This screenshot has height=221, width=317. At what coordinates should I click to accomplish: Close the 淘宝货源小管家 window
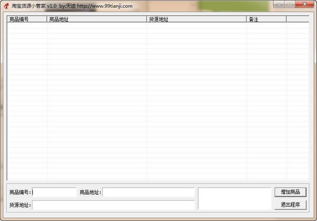[x=304, y=5]
